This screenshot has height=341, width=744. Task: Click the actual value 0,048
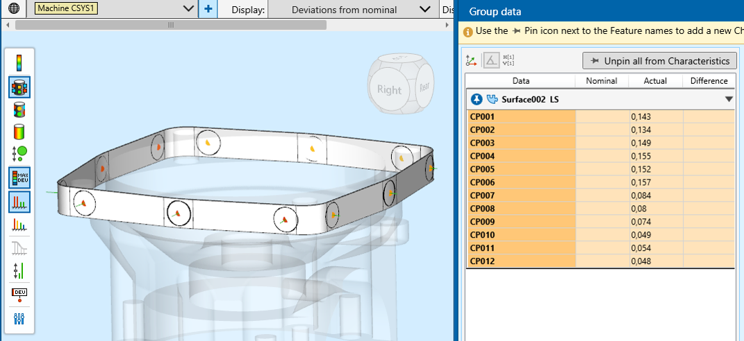(x=640, y=261)
